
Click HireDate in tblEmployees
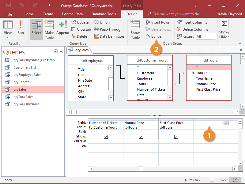click(85, 81)
